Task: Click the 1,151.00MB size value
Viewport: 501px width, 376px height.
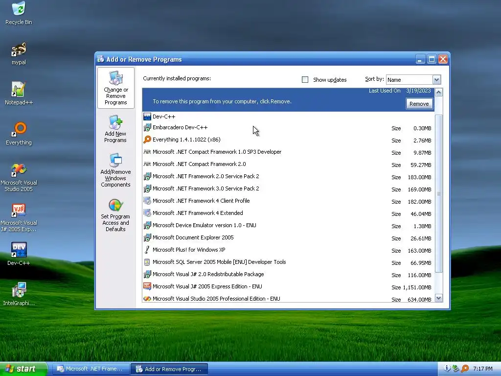Action: pyautogui.click(x=417, y=287)
